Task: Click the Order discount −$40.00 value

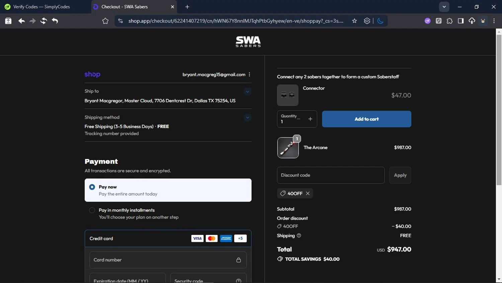Action: pyautogui.click(x=402, y=226)
